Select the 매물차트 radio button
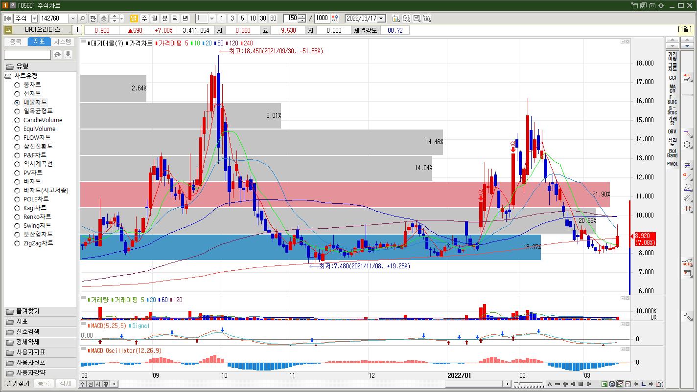The image size is (697, 392). click(18, 103)
